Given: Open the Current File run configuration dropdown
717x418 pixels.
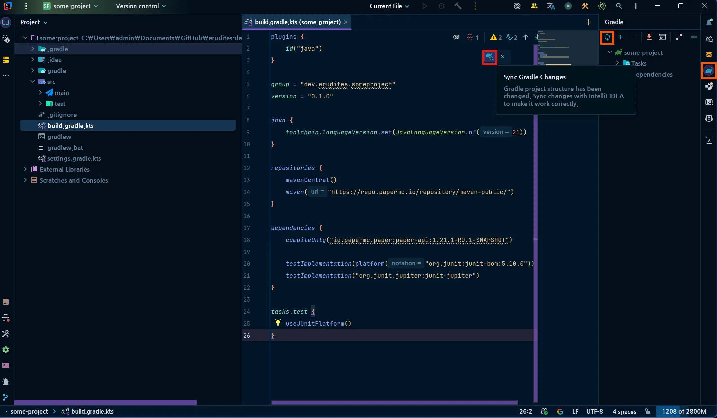Looking at the screenshot, I should [x=389, y=6].
